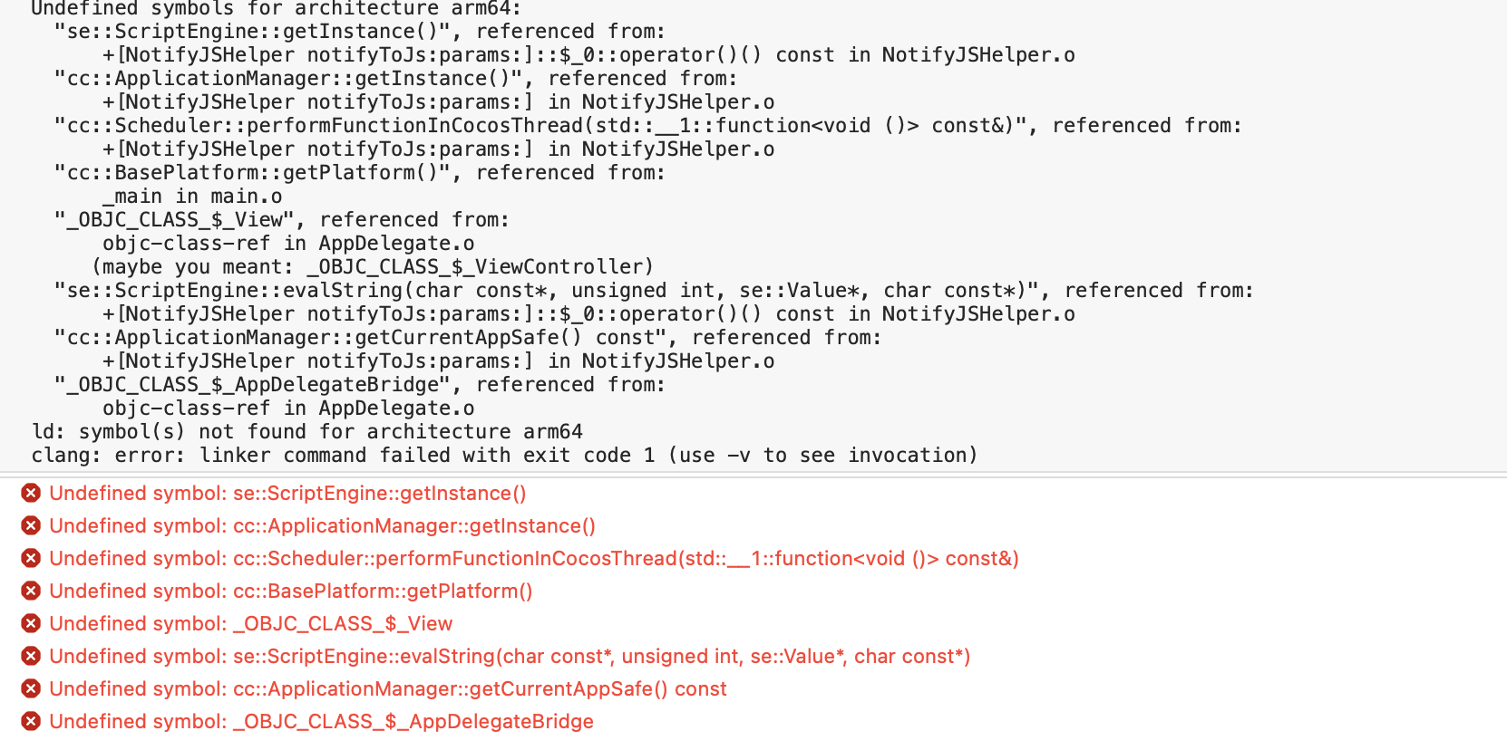Click error icon next to getCurrentAppSafe() const issue

tap(31, 688)
